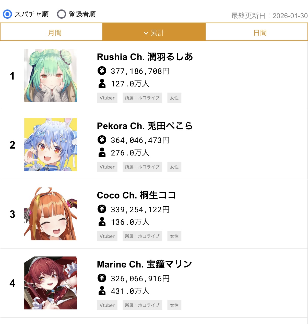Open Coco Ch. 桐生ココ channel avatar

click(x=51, y=214)
